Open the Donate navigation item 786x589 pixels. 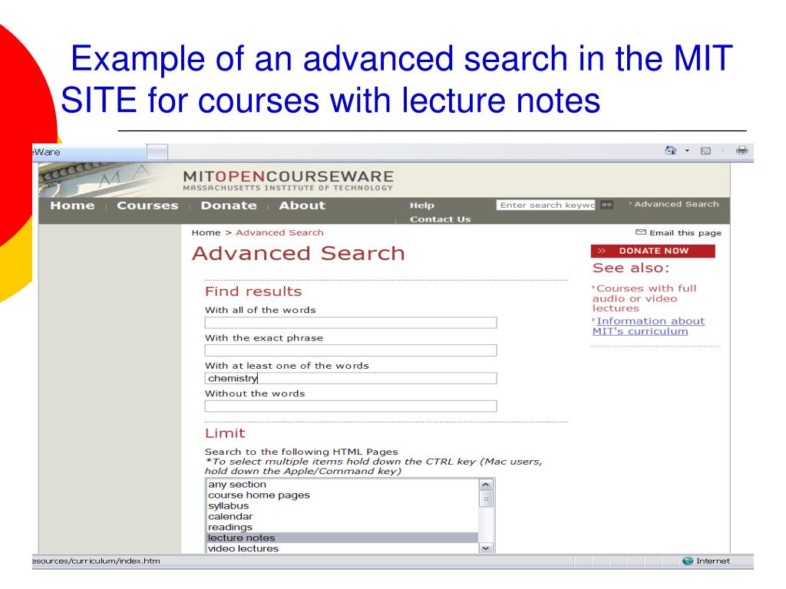pyautogui.click(x=229, y=206)
